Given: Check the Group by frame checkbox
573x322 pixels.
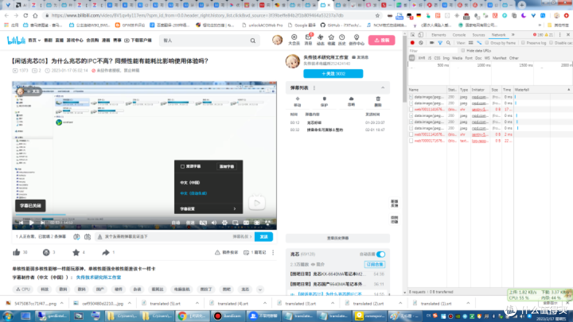Looking at the screenshot, I should (487, 43).
